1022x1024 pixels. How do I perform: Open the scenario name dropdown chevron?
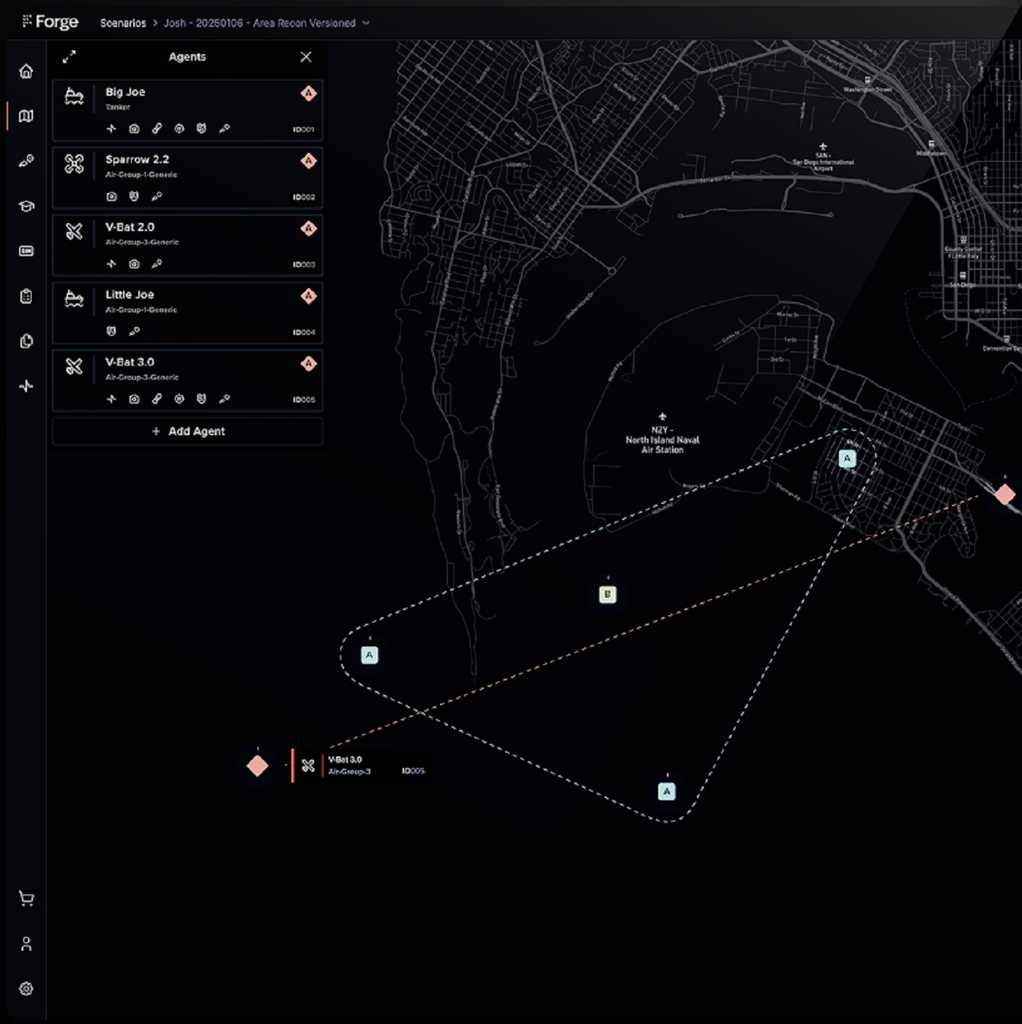(x=366, y=23)
